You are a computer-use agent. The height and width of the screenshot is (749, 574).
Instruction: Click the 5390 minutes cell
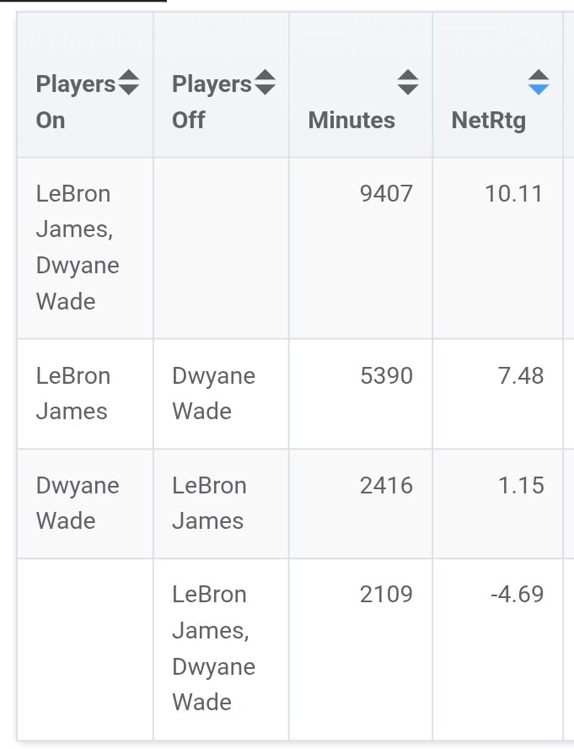point(386,376)
